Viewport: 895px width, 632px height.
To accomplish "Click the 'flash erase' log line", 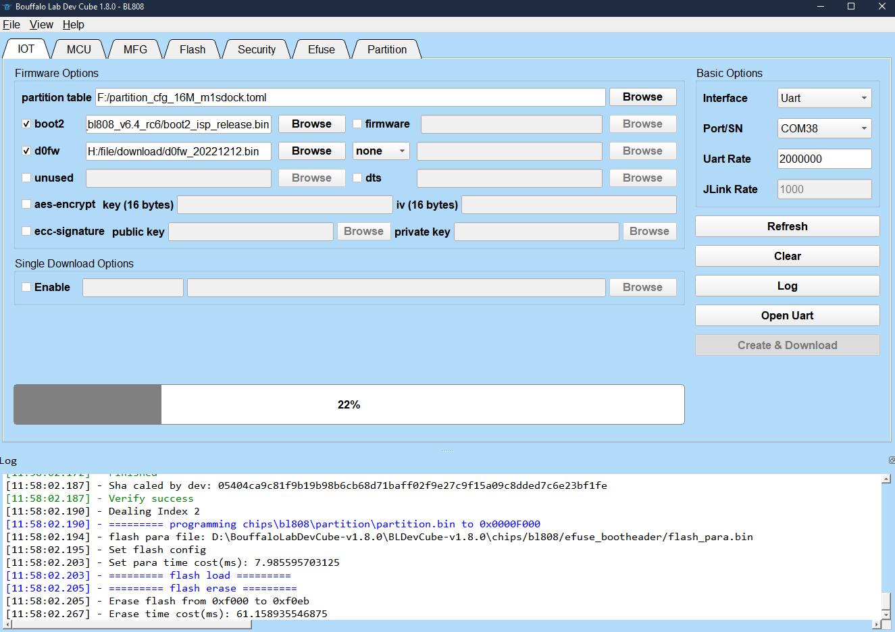I will pos(151,588).
